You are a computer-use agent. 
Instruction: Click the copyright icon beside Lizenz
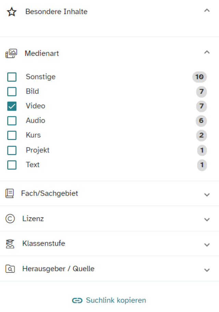pos(10,219)
